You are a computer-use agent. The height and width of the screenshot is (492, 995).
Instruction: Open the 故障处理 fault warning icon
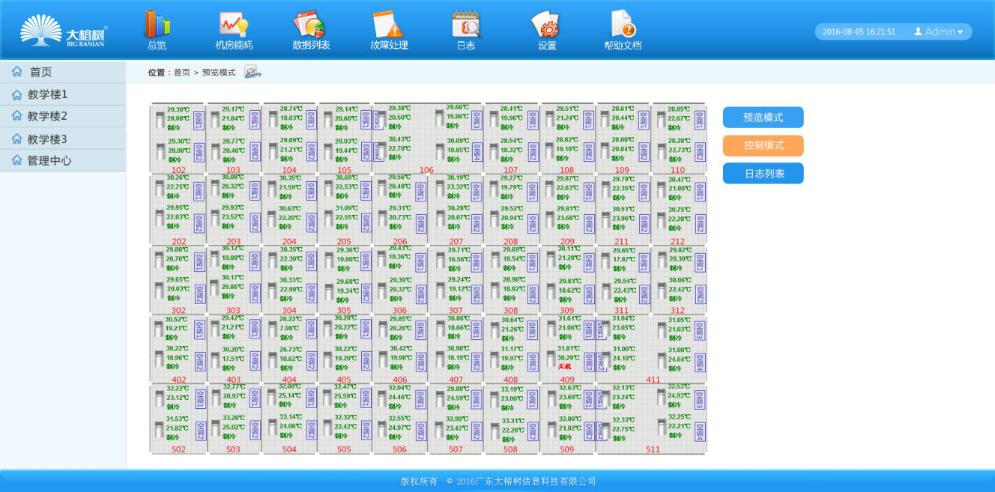click(x=388, y=24)
